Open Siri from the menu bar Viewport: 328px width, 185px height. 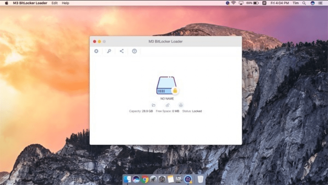pyautogui.click(x=313, y=3)
